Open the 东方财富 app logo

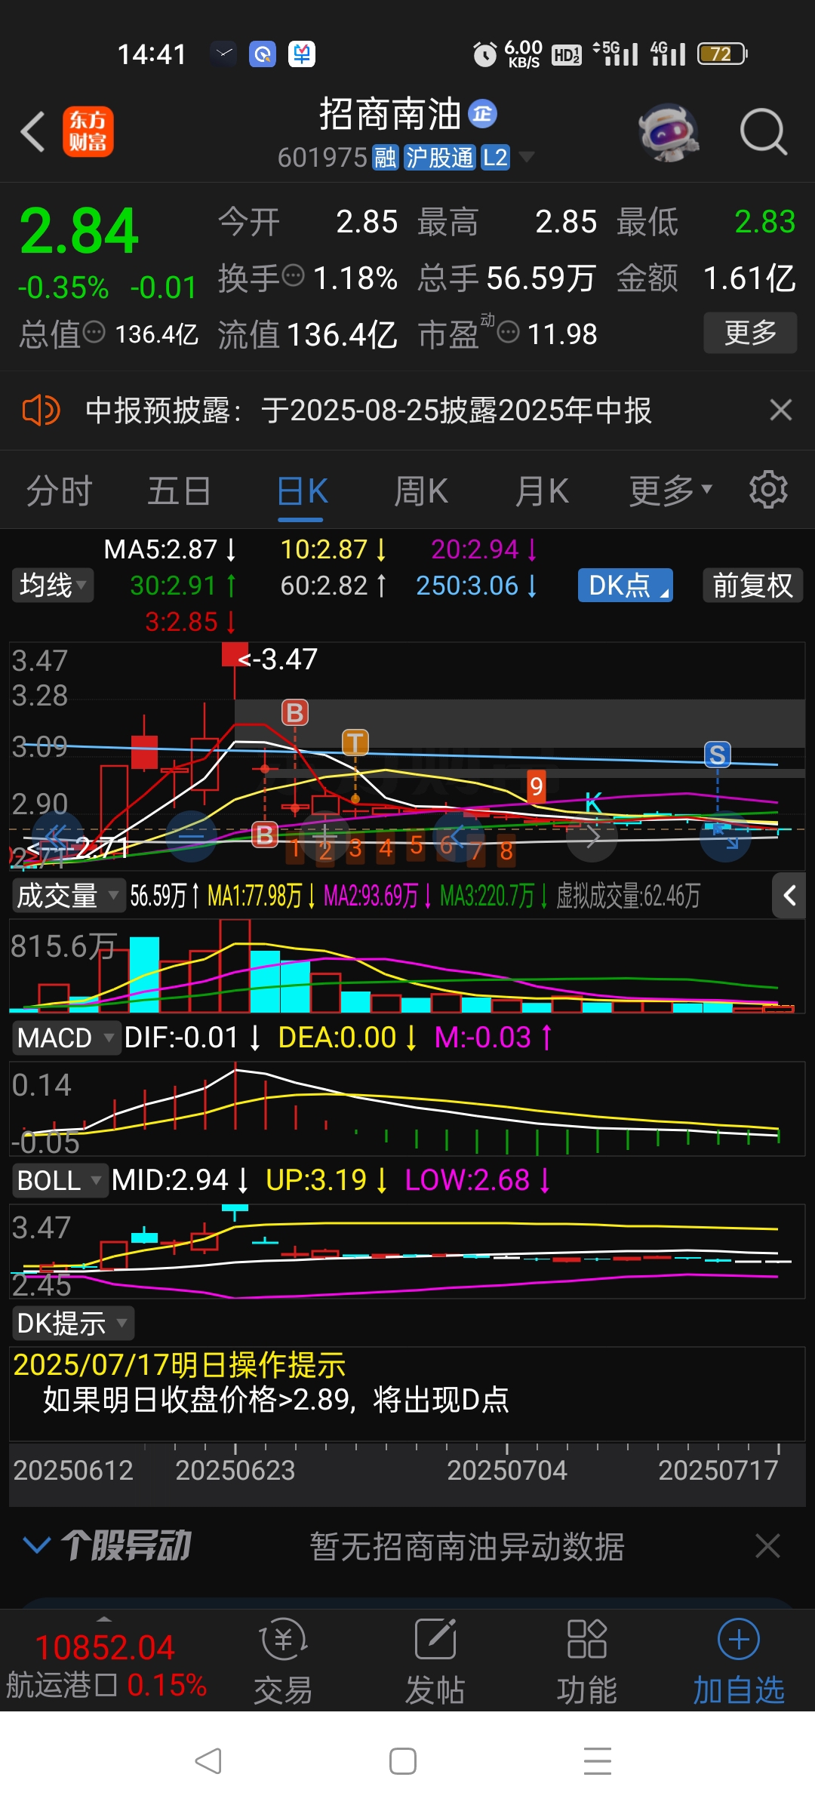coord(88,132)
